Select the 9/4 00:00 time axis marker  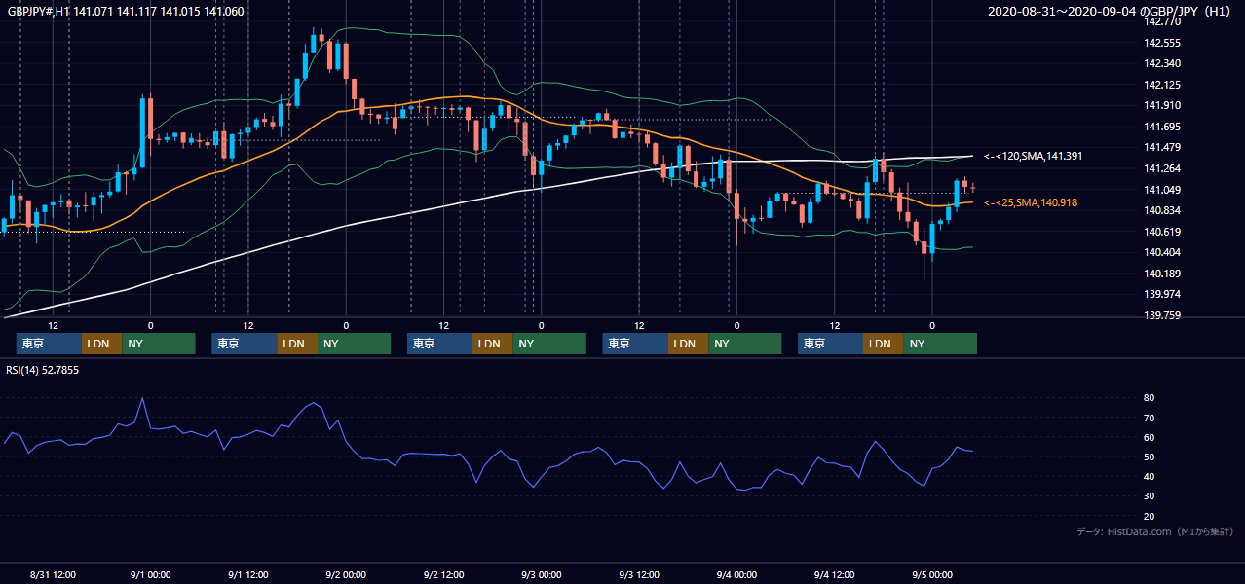click(x=736, y=575)
